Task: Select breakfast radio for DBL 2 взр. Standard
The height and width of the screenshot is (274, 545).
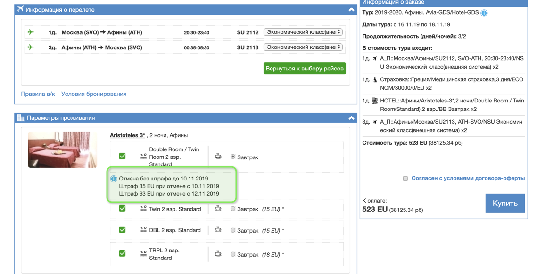Action: coord(233,230)
